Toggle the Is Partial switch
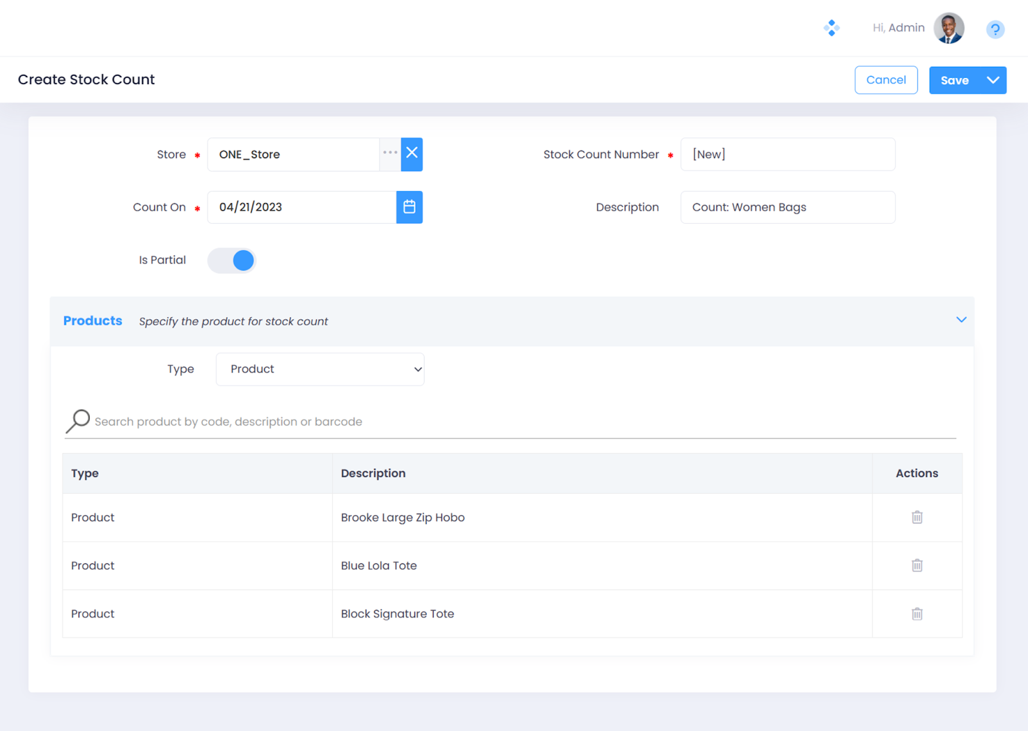Viewport: 1028px width, 731px height. tap(232, 260)
